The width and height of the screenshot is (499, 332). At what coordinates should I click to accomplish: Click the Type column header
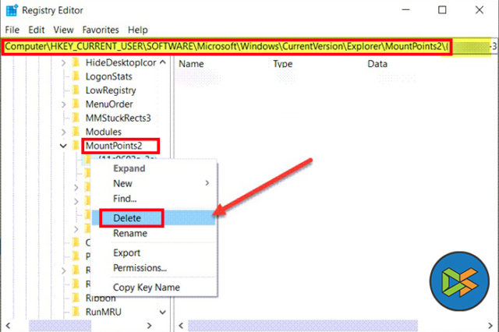[x=282, y=64]
